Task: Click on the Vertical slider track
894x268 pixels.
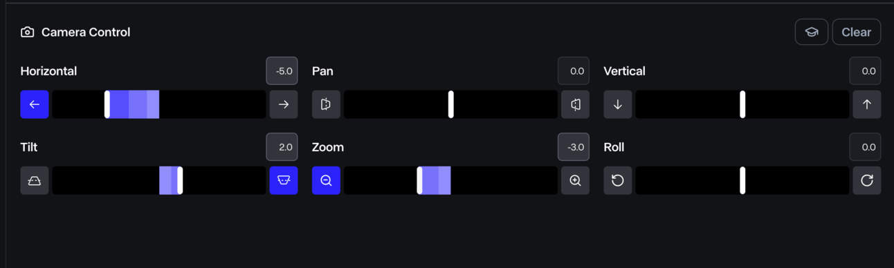Action: point(742,104)
